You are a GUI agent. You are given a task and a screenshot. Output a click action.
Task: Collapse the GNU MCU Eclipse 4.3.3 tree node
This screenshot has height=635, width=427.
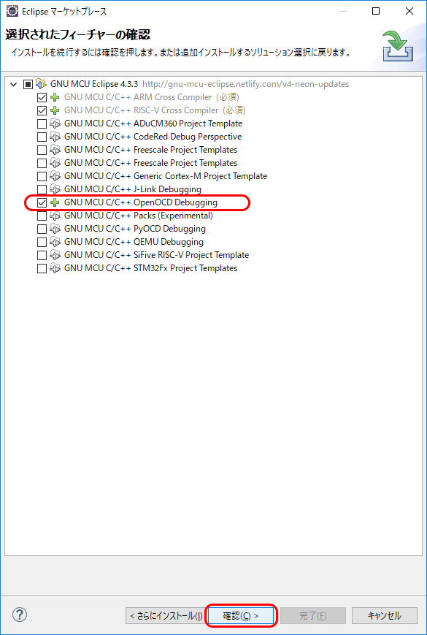click(x=14, y=84)
